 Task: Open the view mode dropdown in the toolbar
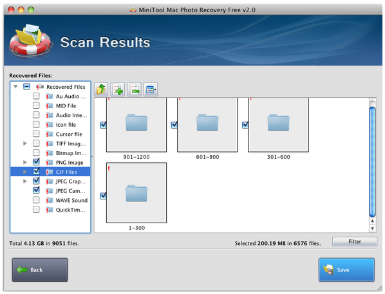[x=151, y=89]
